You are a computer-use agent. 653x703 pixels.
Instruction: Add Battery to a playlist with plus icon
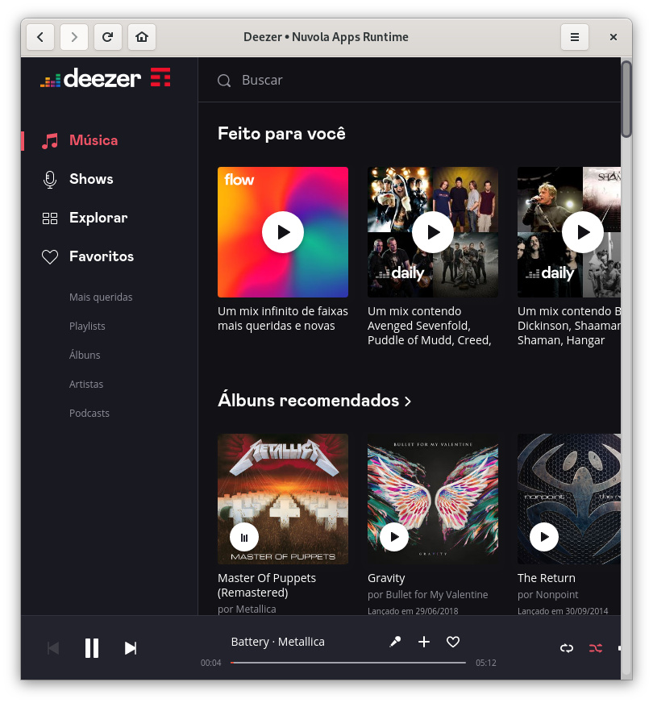[x=424, y=642]
